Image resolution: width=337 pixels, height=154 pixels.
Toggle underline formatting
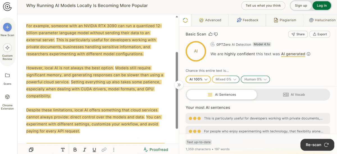point(94,150)
